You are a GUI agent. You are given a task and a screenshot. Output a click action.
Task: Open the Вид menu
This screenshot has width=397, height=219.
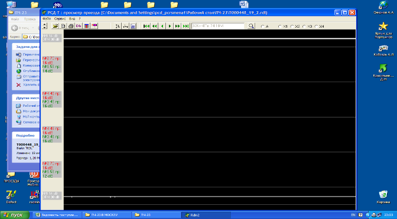[x=72, y=19]
